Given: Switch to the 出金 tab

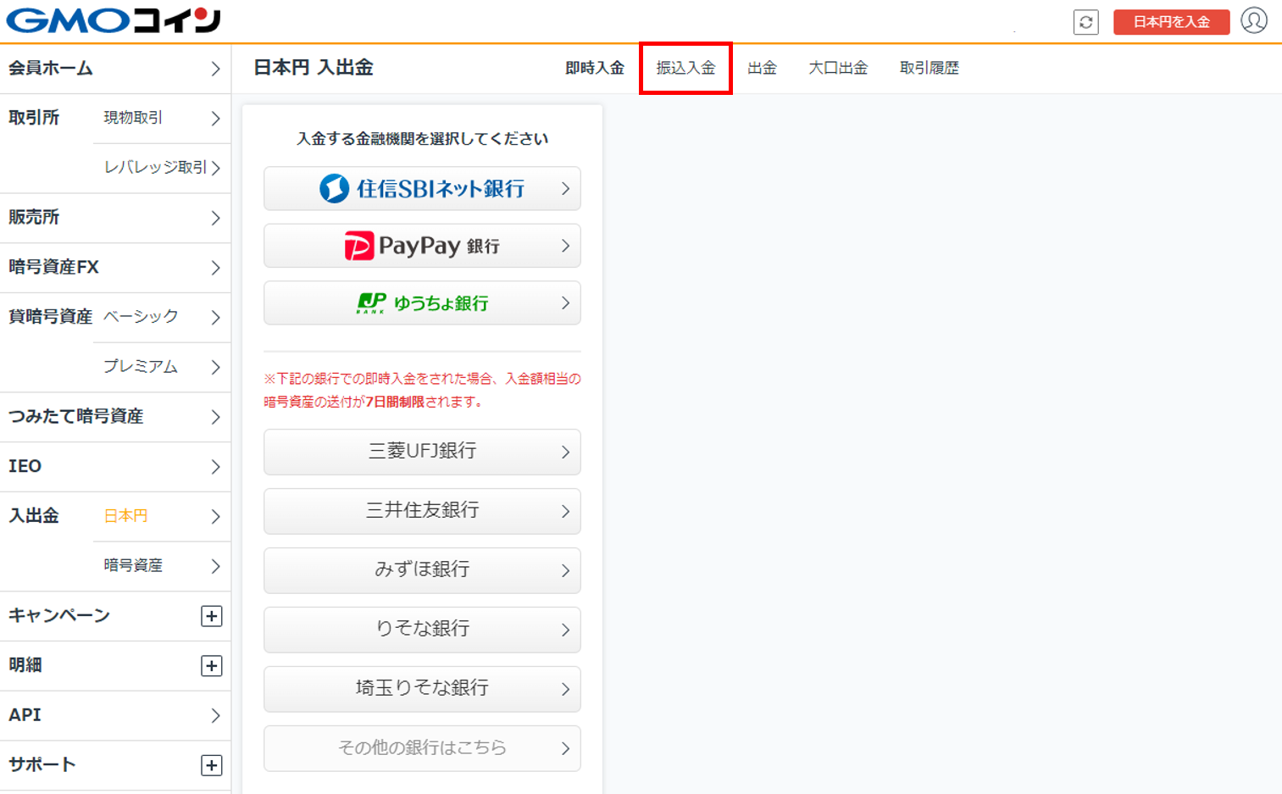Looking at the screenshot, I should pyautogui.click(x=762, y=67).
